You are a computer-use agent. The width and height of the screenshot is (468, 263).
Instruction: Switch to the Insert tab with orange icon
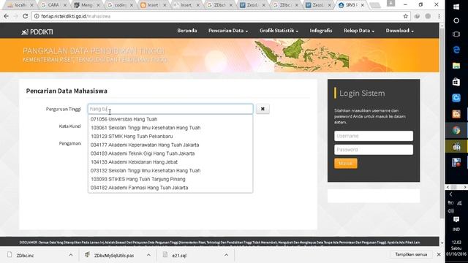152,5
